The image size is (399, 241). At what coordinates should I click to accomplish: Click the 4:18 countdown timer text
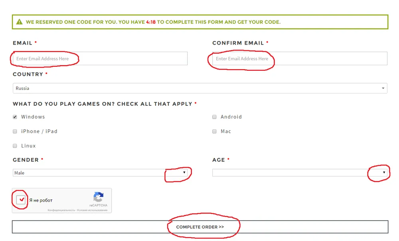click(x=151, y=22)
